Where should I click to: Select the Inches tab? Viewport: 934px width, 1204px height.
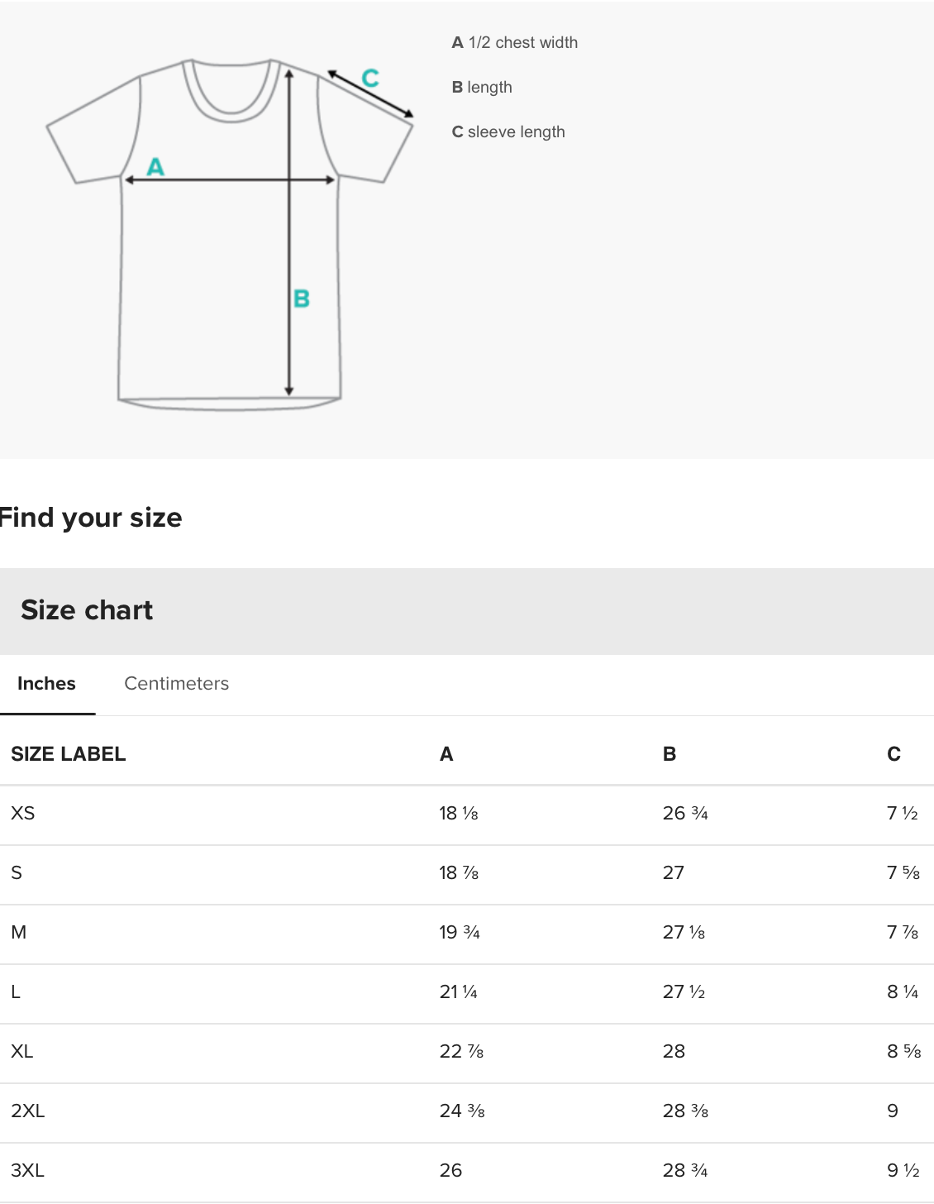click(46, 684)
